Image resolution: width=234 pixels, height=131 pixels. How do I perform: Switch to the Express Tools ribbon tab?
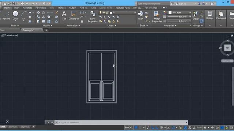[x=106, y=8]
